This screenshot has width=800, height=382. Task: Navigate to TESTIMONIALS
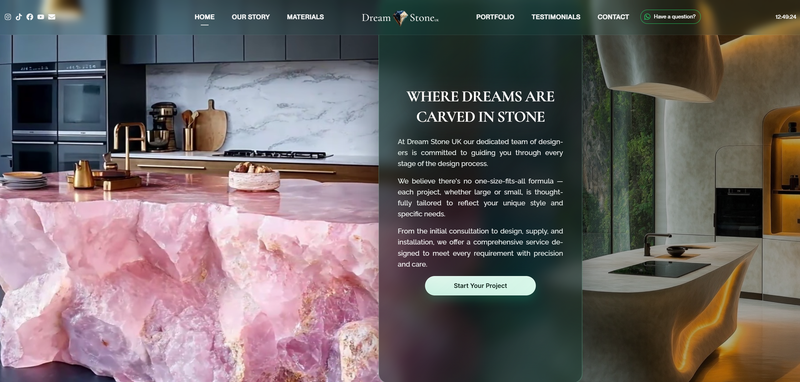[556, 17]
